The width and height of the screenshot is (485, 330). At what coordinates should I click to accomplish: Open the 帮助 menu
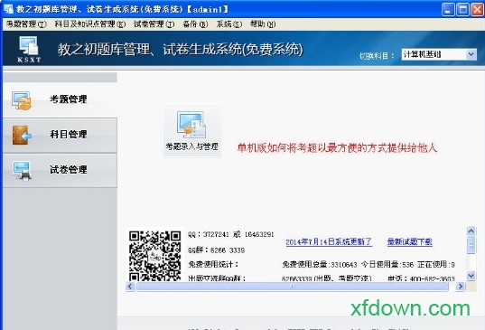tap(263, 24)
